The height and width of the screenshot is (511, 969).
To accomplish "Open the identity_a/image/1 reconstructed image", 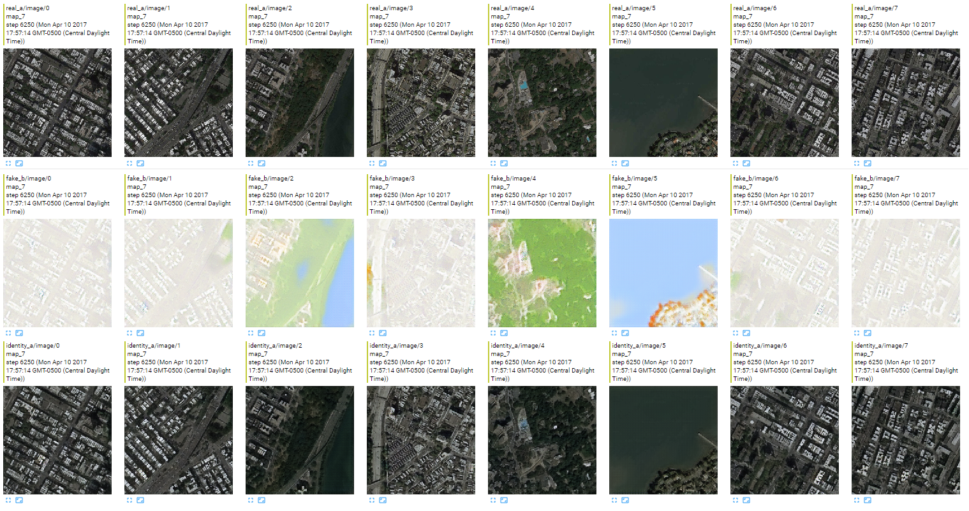I will click(179, 440).
